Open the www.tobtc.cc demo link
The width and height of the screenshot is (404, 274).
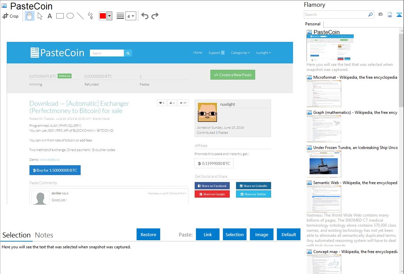[x=50, y=159]
